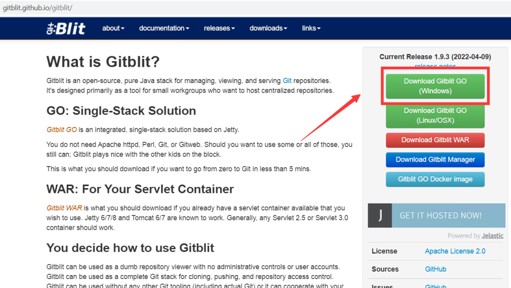Click the Jelastic powered-by link
This screenshot has height=288, width=511.
tap(493, 236)
